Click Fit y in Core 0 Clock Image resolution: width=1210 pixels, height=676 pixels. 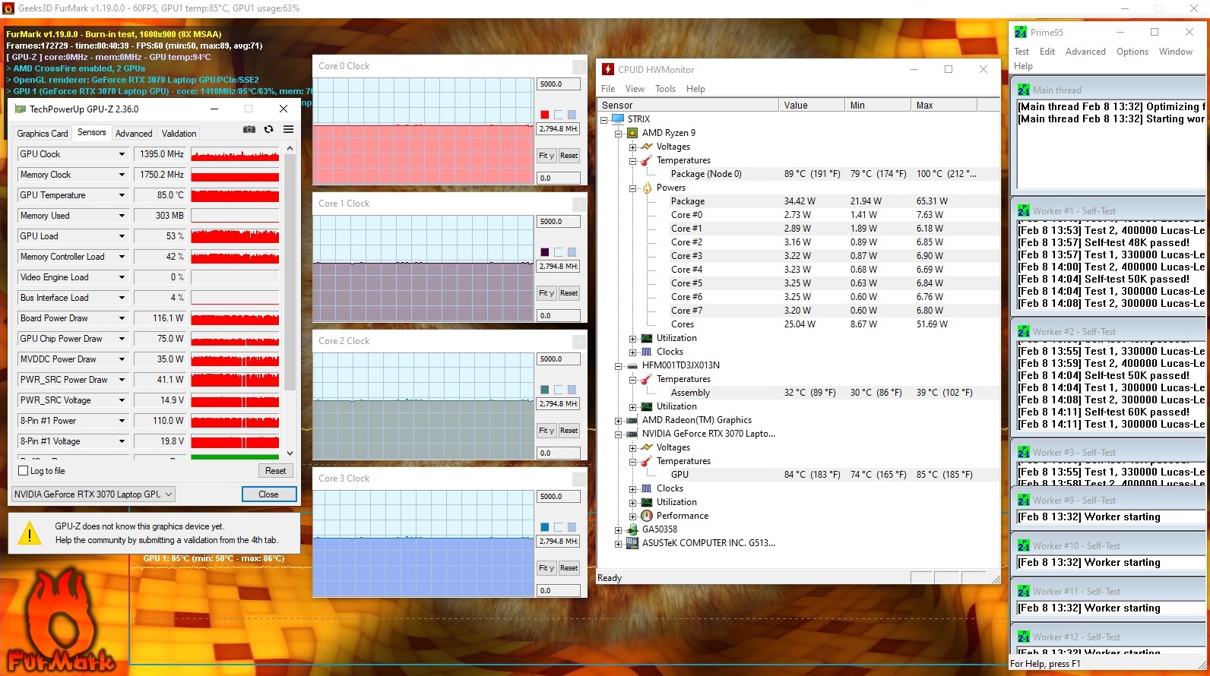[546, 156]
